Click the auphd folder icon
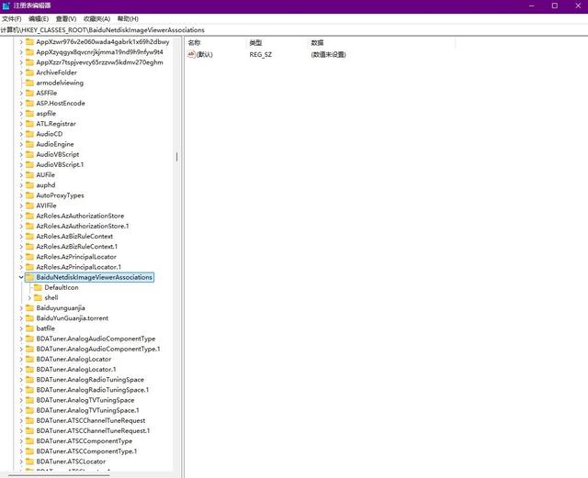 click(x=29, y=185)
